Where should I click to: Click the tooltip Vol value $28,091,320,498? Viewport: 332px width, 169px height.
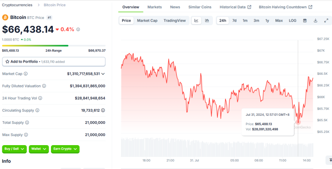pyautogui.click(x=265, y=129)
